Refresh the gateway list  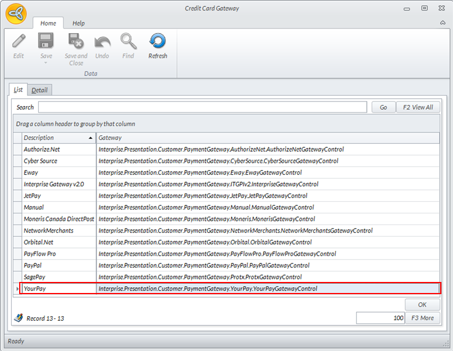pyautogui.click(x=157, y=42)
